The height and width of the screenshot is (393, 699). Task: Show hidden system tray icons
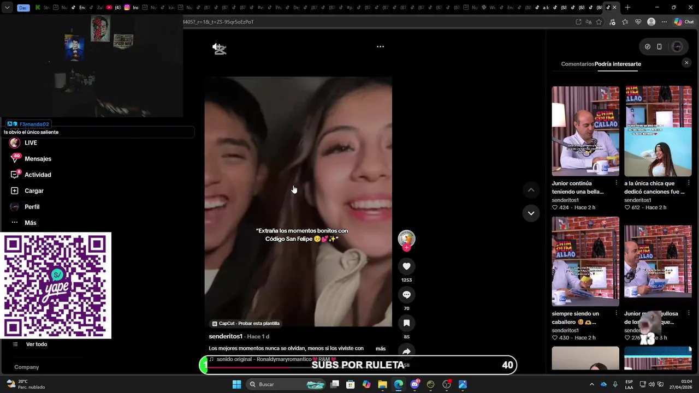point(591,384)
